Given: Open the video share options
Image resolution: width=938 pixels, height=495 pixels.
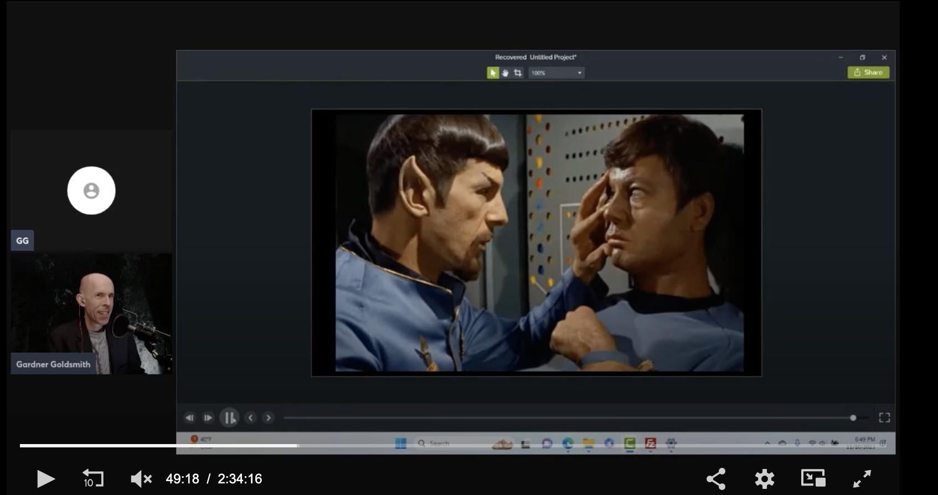Looking at the screenshot, I should coord(716,478).
